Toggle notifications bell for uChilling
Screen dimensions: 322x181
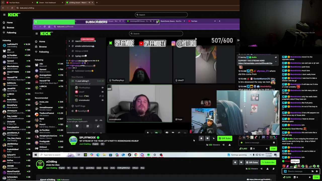[235, 162]
